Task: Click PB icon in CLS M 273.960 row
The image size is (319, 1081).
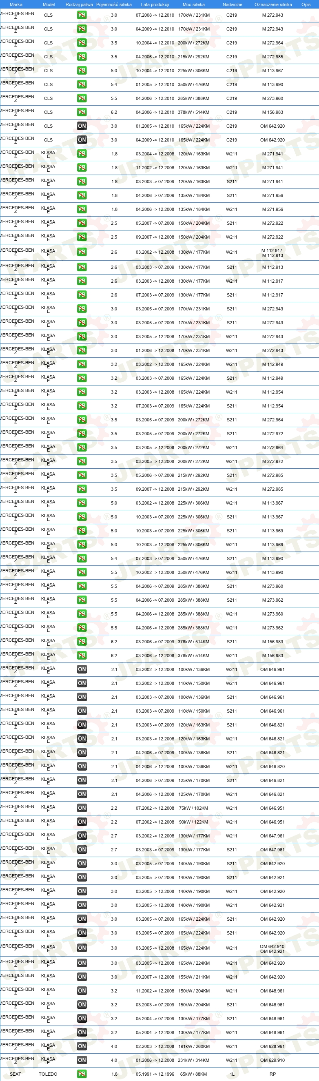Action: pos(82,98)
